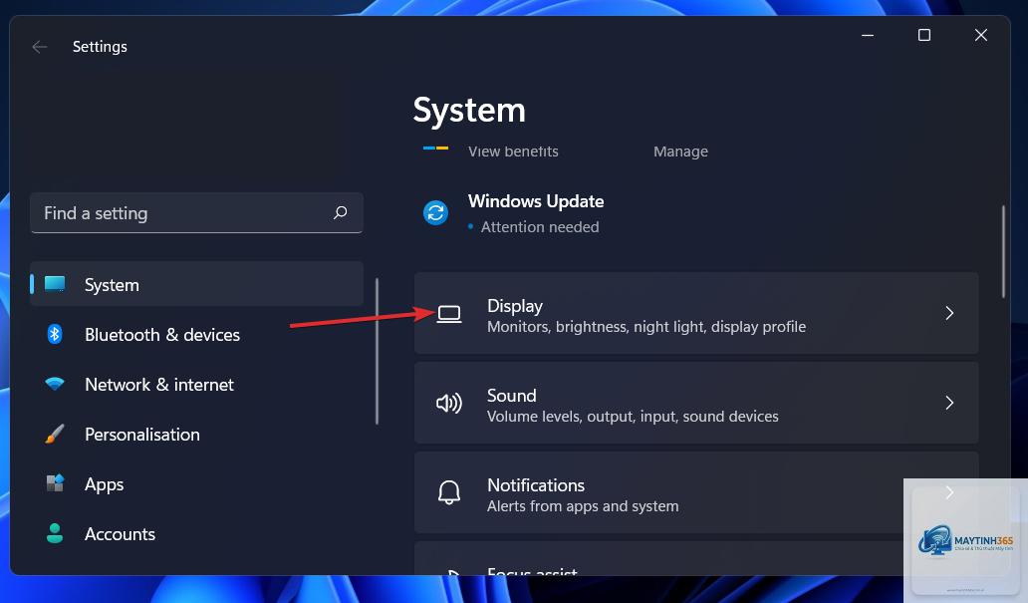Click the back arrow in Settings
Image resolution: width=1028 pixels, height=603 pixels.
tap(39, 47)
